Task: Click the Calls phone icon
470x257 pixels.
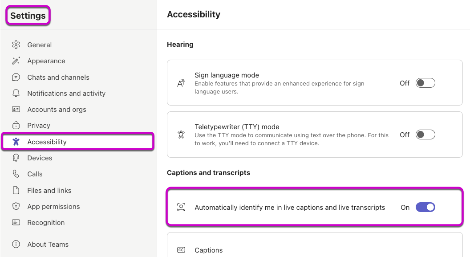Action: (16, 174)
